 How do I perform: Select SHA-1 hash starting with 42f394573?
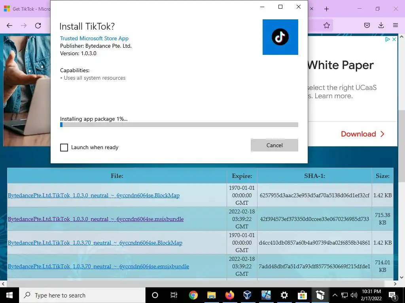[314, 219]
